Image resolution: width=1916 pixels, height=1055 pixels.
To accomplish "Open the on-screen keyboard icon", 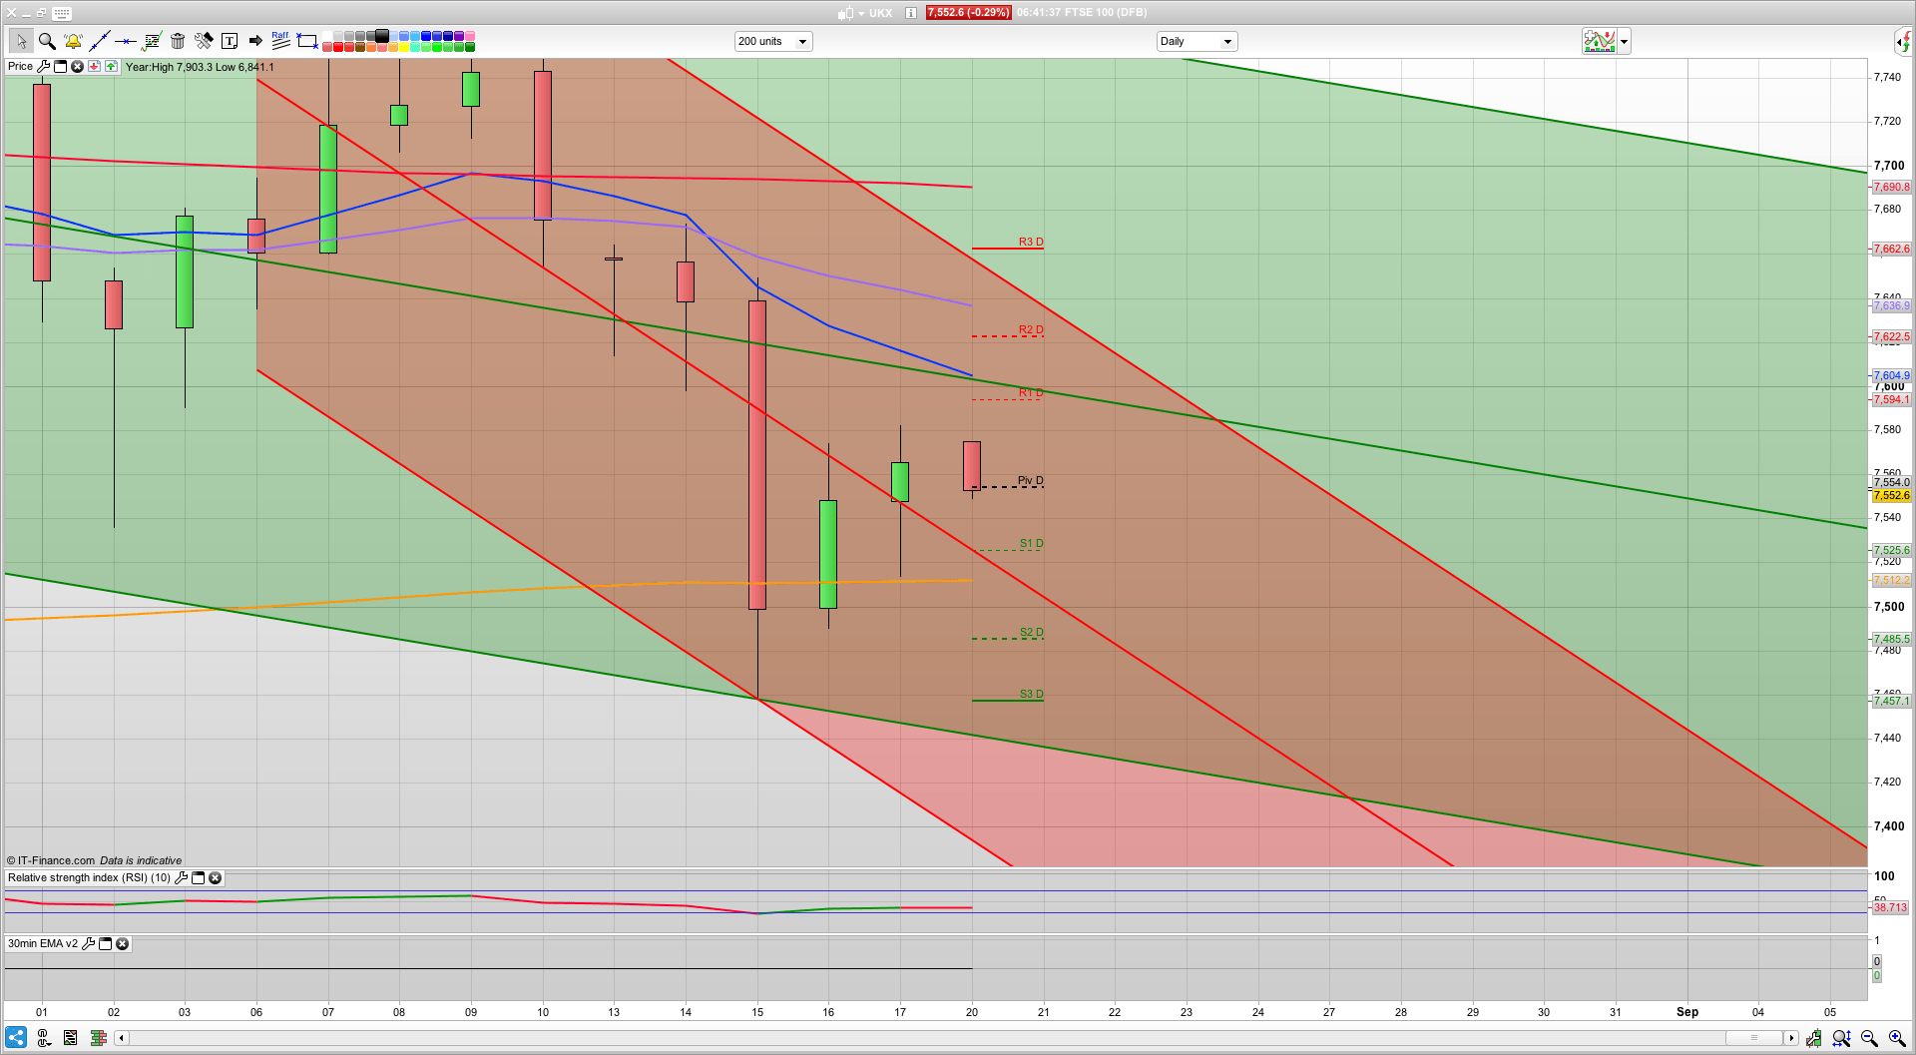I will [x=61, y=13].
